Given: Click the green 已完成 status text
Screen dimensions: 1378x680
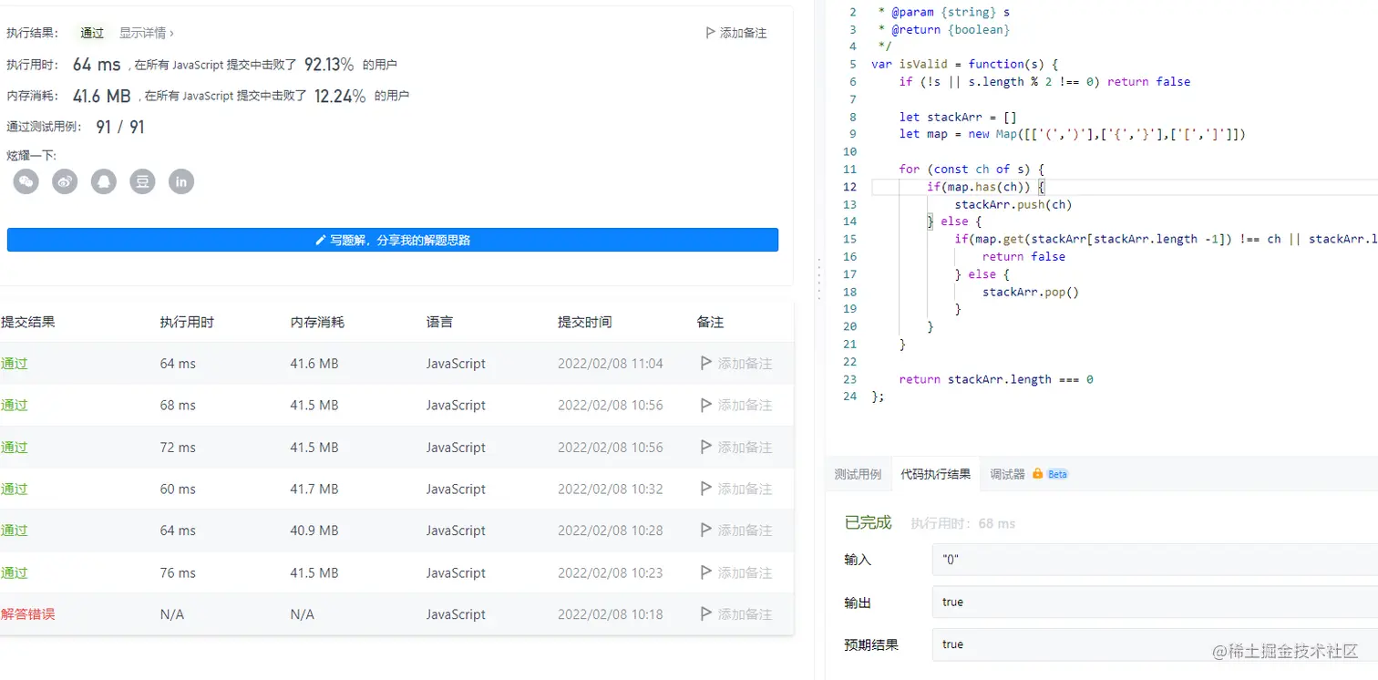Looking at the screenshot, I should [868, 522].
